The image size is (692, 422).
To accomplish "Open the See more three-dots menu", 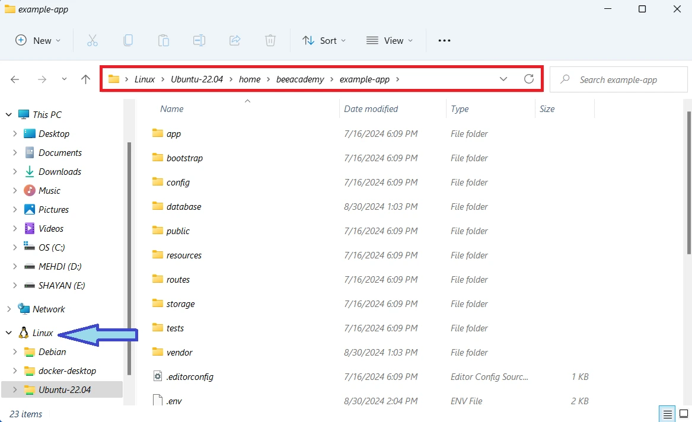I will click(x=444, y=40).
